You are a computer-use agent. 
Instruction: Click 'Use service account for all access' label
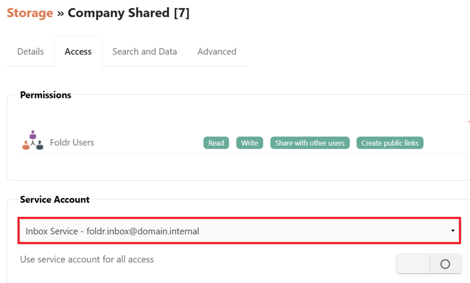(x=87, y=260)
